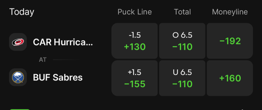Open the CAR Hurricanes team name
This screenshot has height=110, width=262.
[x=63, y=42]
